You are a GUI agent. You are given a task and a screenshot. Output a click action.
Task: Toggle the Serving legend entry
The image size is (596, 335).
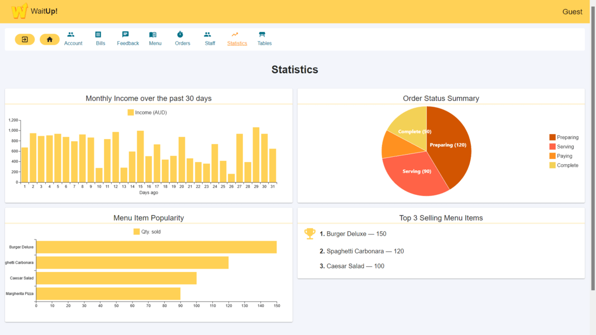[561, 147]
